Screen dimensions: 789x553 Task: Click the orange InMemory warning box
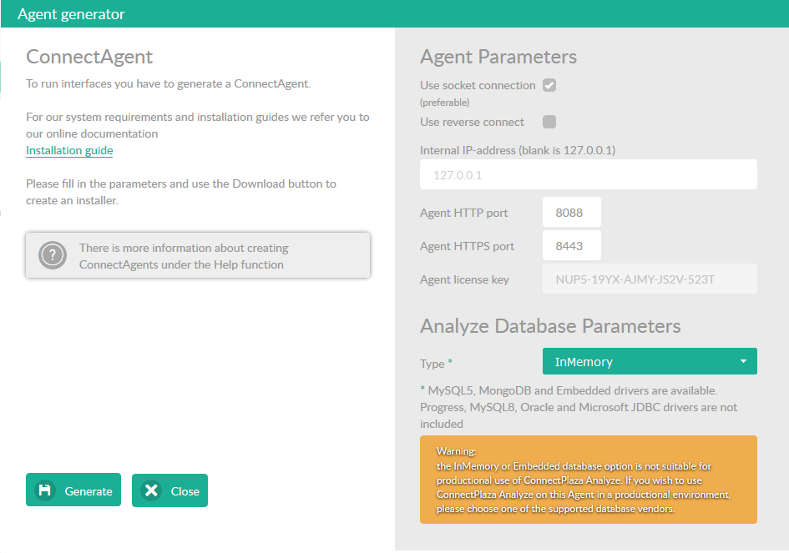coord(588,480)
